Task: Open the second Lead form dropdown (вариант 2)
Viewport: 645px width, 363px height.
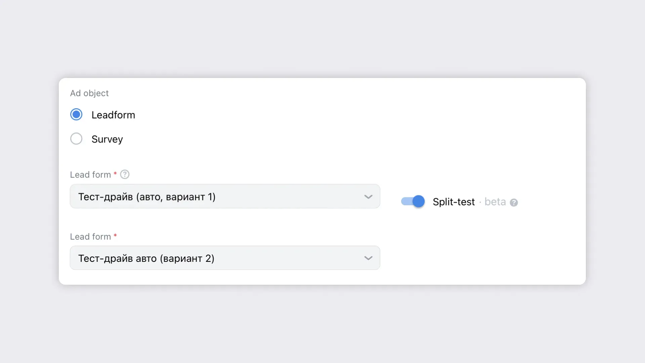Action: point(224,258)
